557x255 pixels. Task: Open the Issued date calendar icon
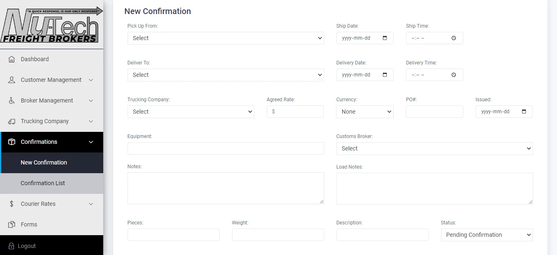(524, 112)
